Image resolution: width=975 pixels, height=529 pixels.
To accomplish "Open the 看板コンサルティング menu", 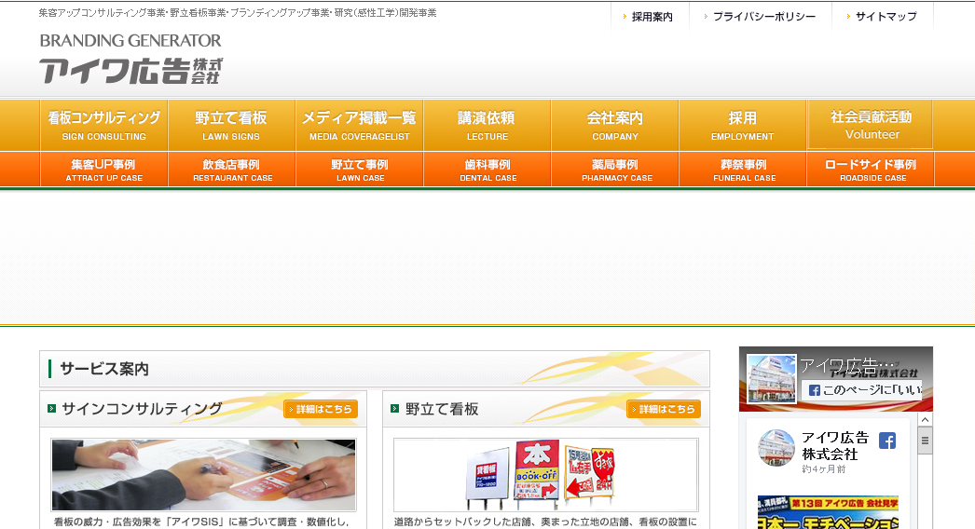I will 103,125.
